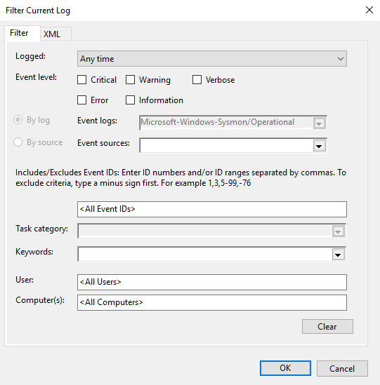The width and height of the screenshot is (380, 385).
Task: Click the Clear button
Action: tap(327, 327)
